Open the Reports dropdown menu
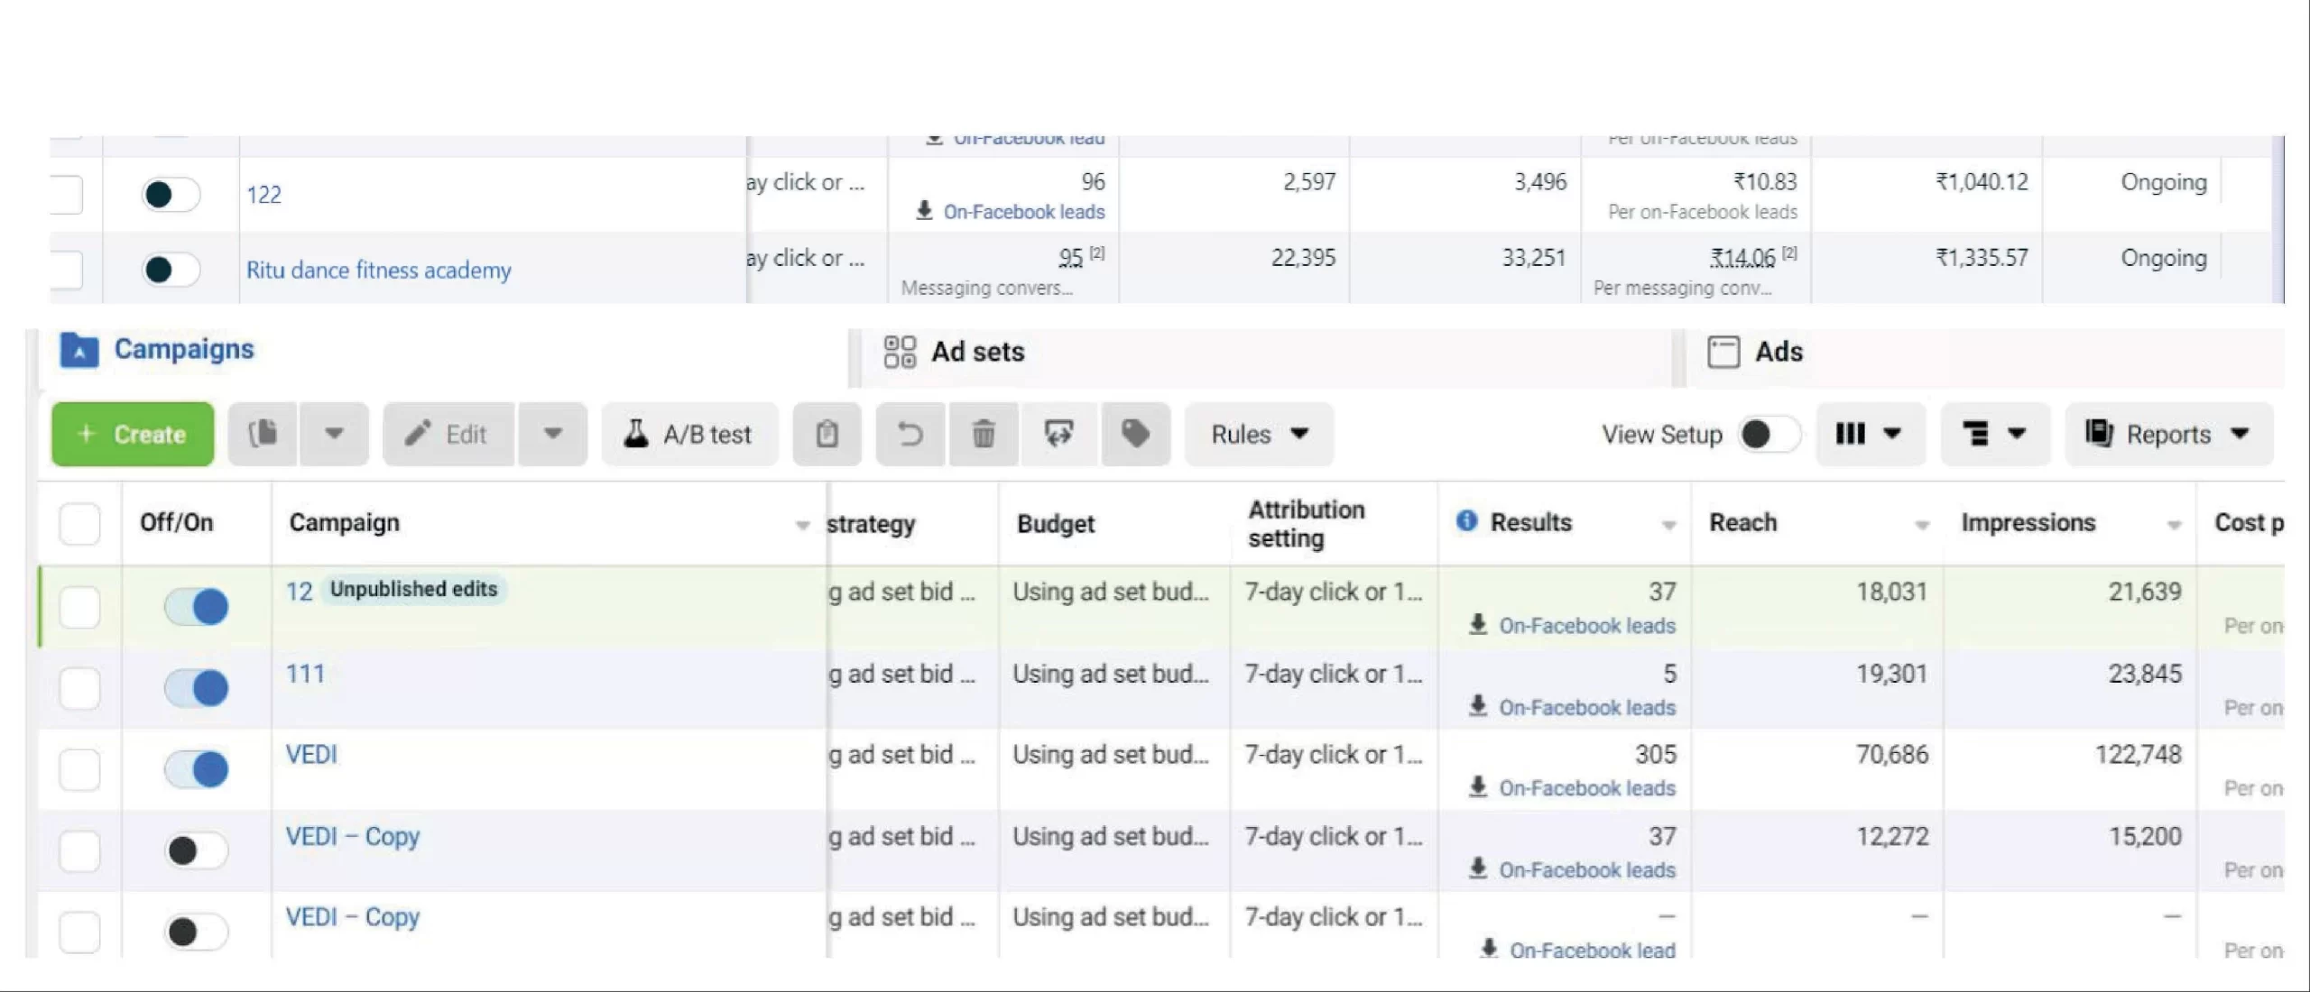The image size is (2310, 992). 2167,434
